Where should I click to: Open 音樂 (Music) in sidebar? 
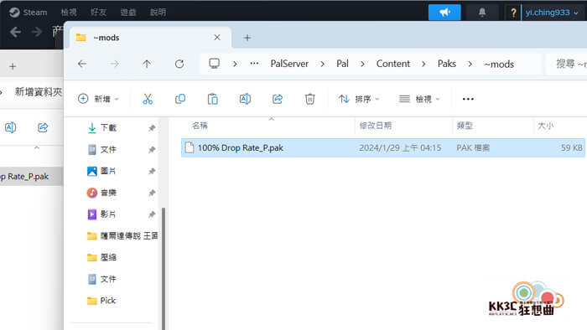pos(108,193)
